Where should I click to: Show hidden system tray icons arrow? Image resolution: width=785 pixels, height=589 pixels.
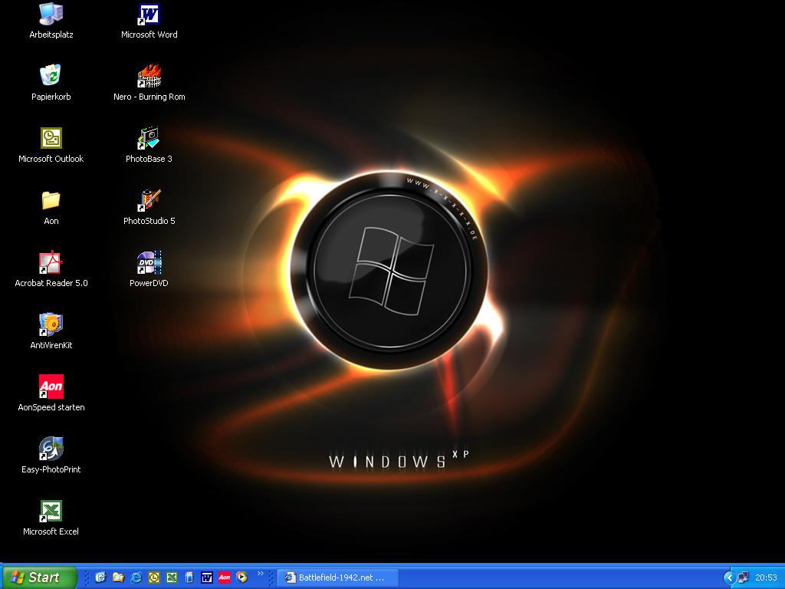click(730, 578)
